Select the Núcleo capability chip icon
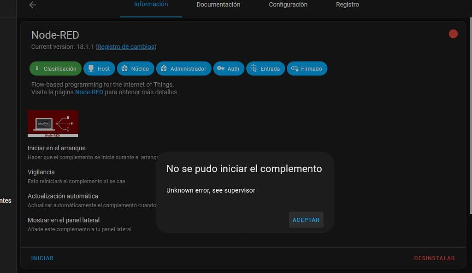Screen dimensions: 472x273 click(x=124, y=68)
